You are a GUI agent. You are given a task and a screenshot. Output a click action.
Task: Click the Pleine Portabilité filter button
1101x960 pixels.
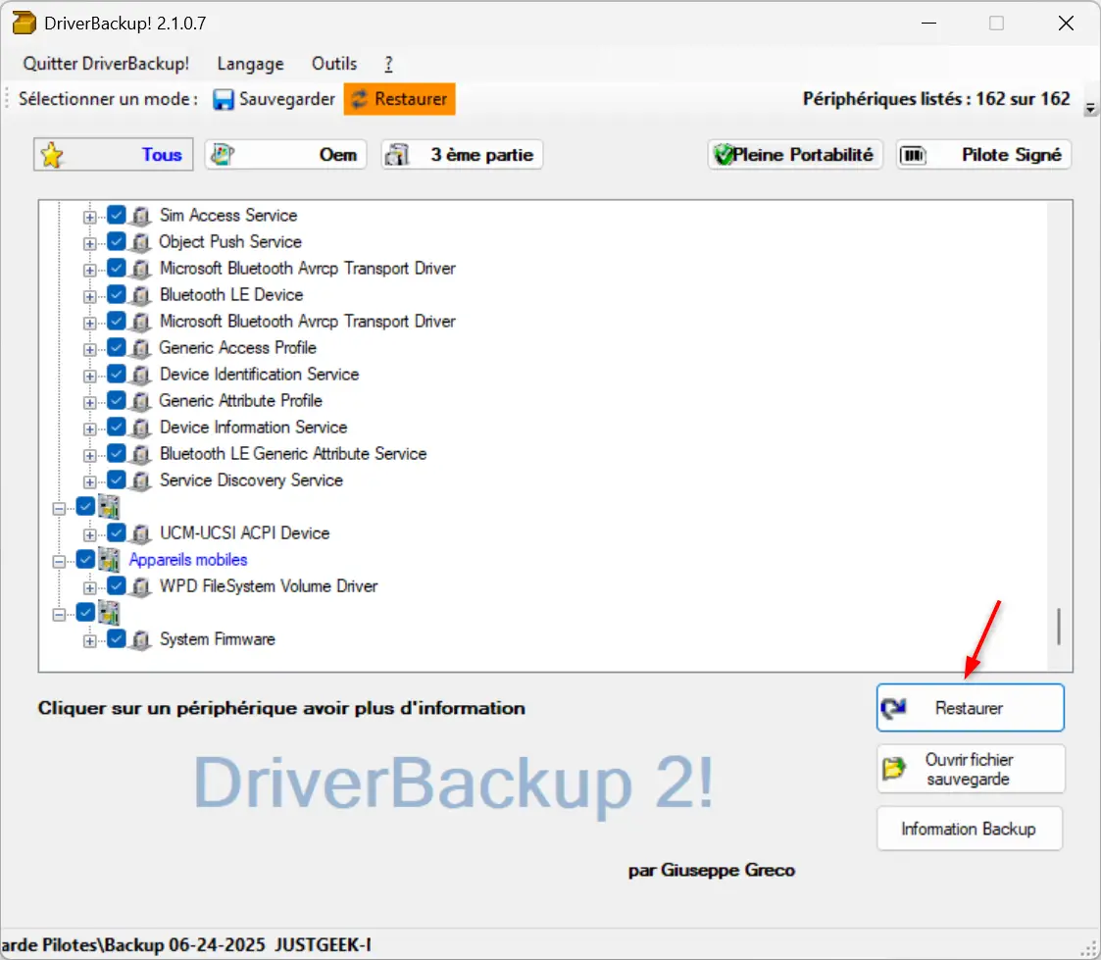click(795, 155)
